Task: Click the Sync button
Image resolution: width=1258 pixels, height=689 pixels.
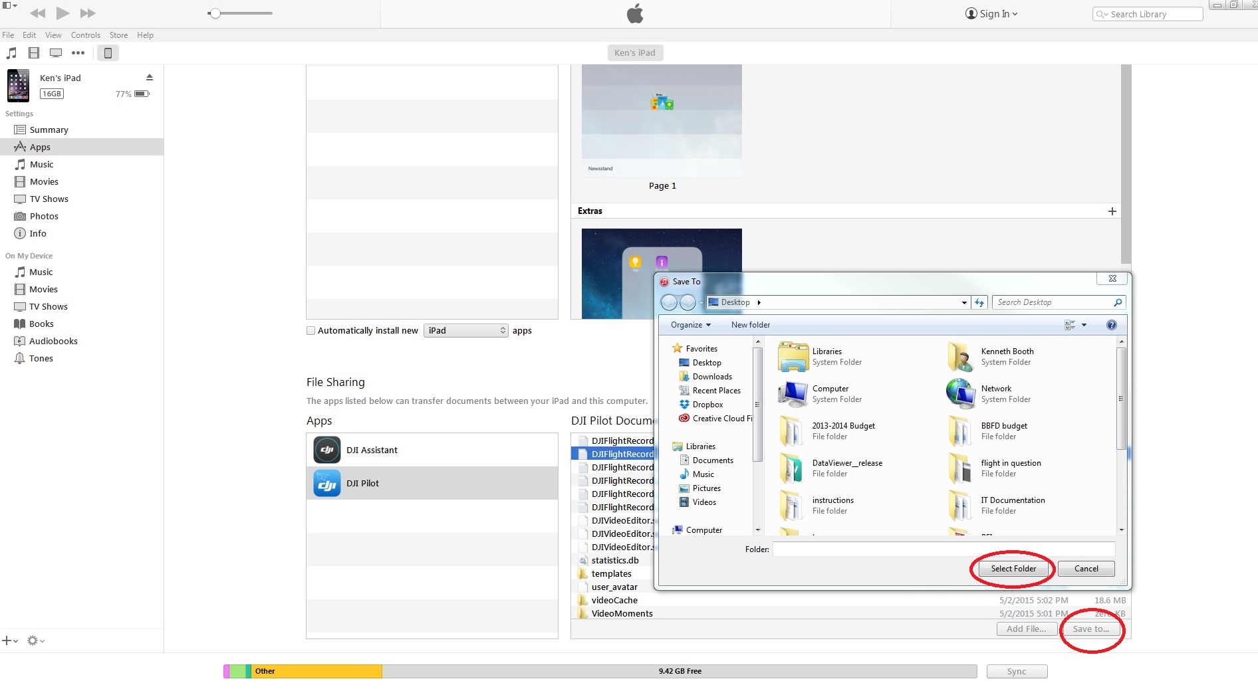Action: pyautogui.click(x=1017, y=671)
